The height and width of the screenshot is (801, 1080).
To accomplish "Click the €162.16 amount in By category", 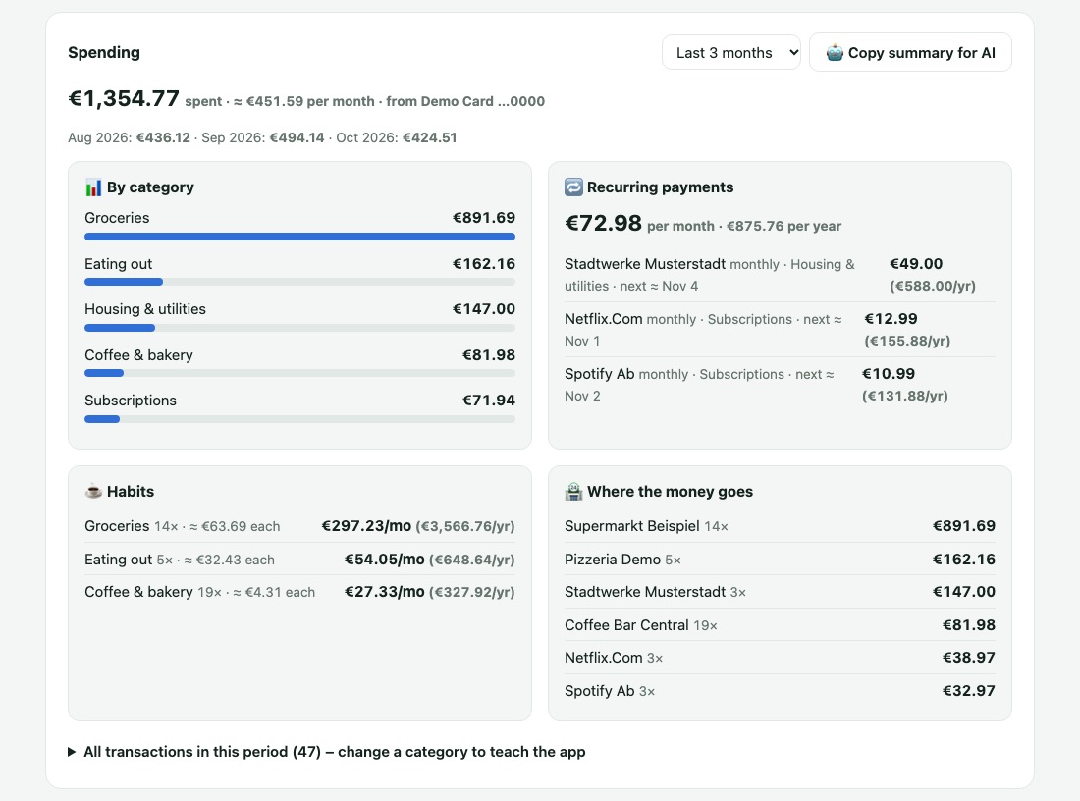I will point(483,264).
